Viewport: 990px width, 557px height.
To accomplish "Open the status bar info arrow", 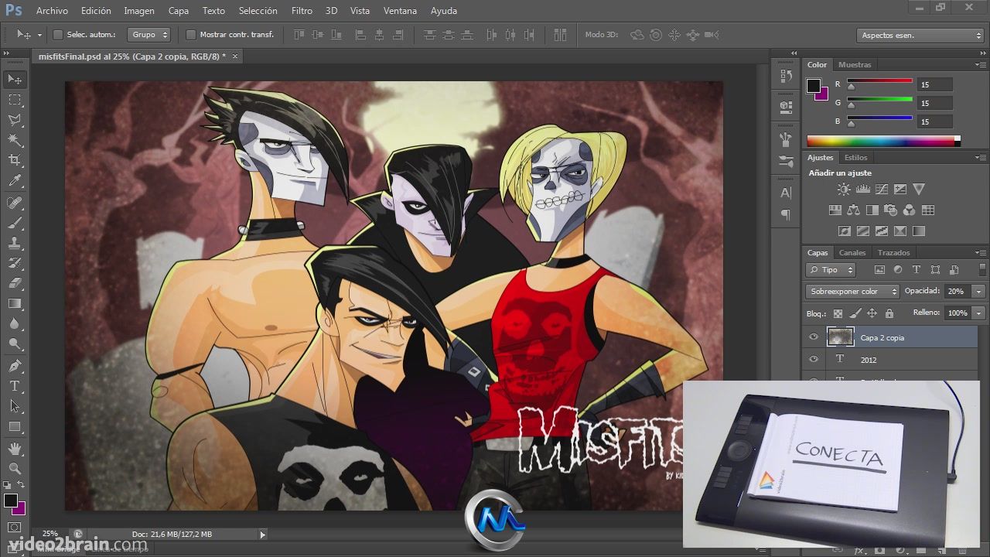I will click(x=262, y=534).
